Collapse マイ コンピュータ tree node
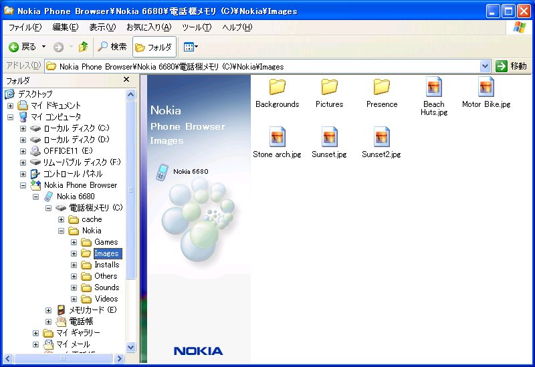Image resolution: width=535 pixels, height=367 pixels. pyautogui.click(x=10, y=117)
